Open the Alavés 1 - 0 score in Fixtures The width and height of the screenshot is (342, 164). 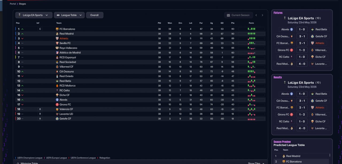point(302,29)
